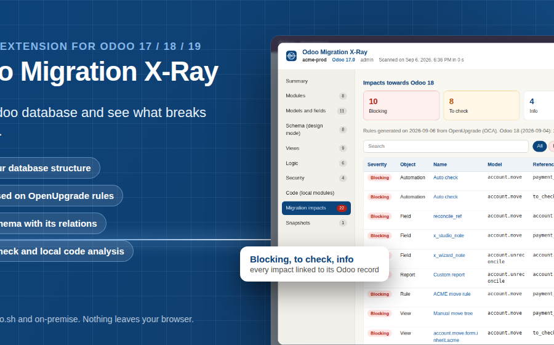Click the 8 To check summary card
The image size is (554, 345).
(481, 105)
